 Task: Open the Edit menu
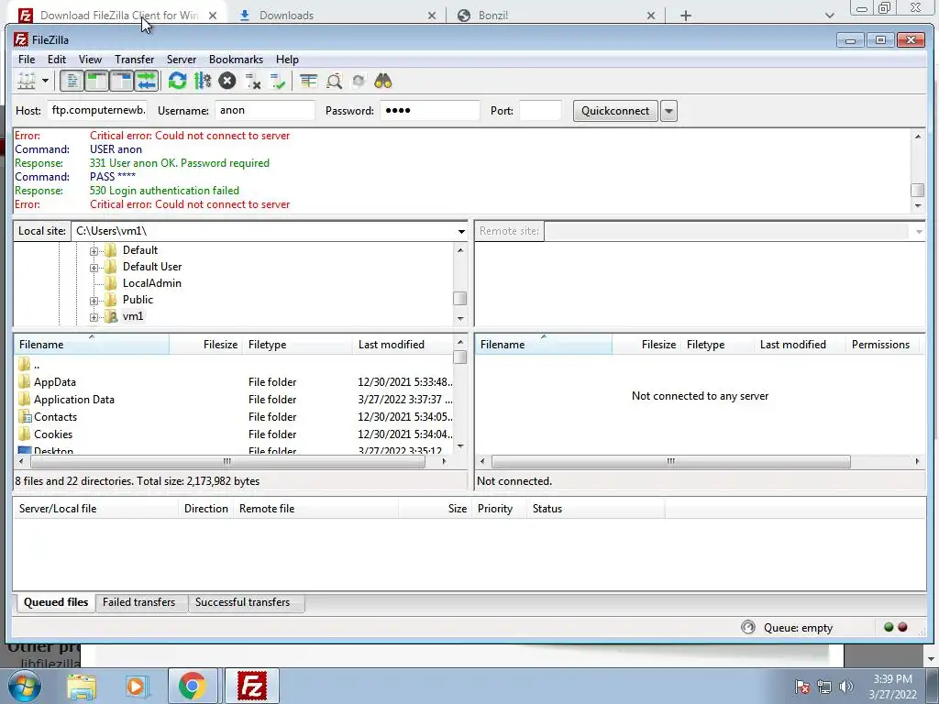57,60
